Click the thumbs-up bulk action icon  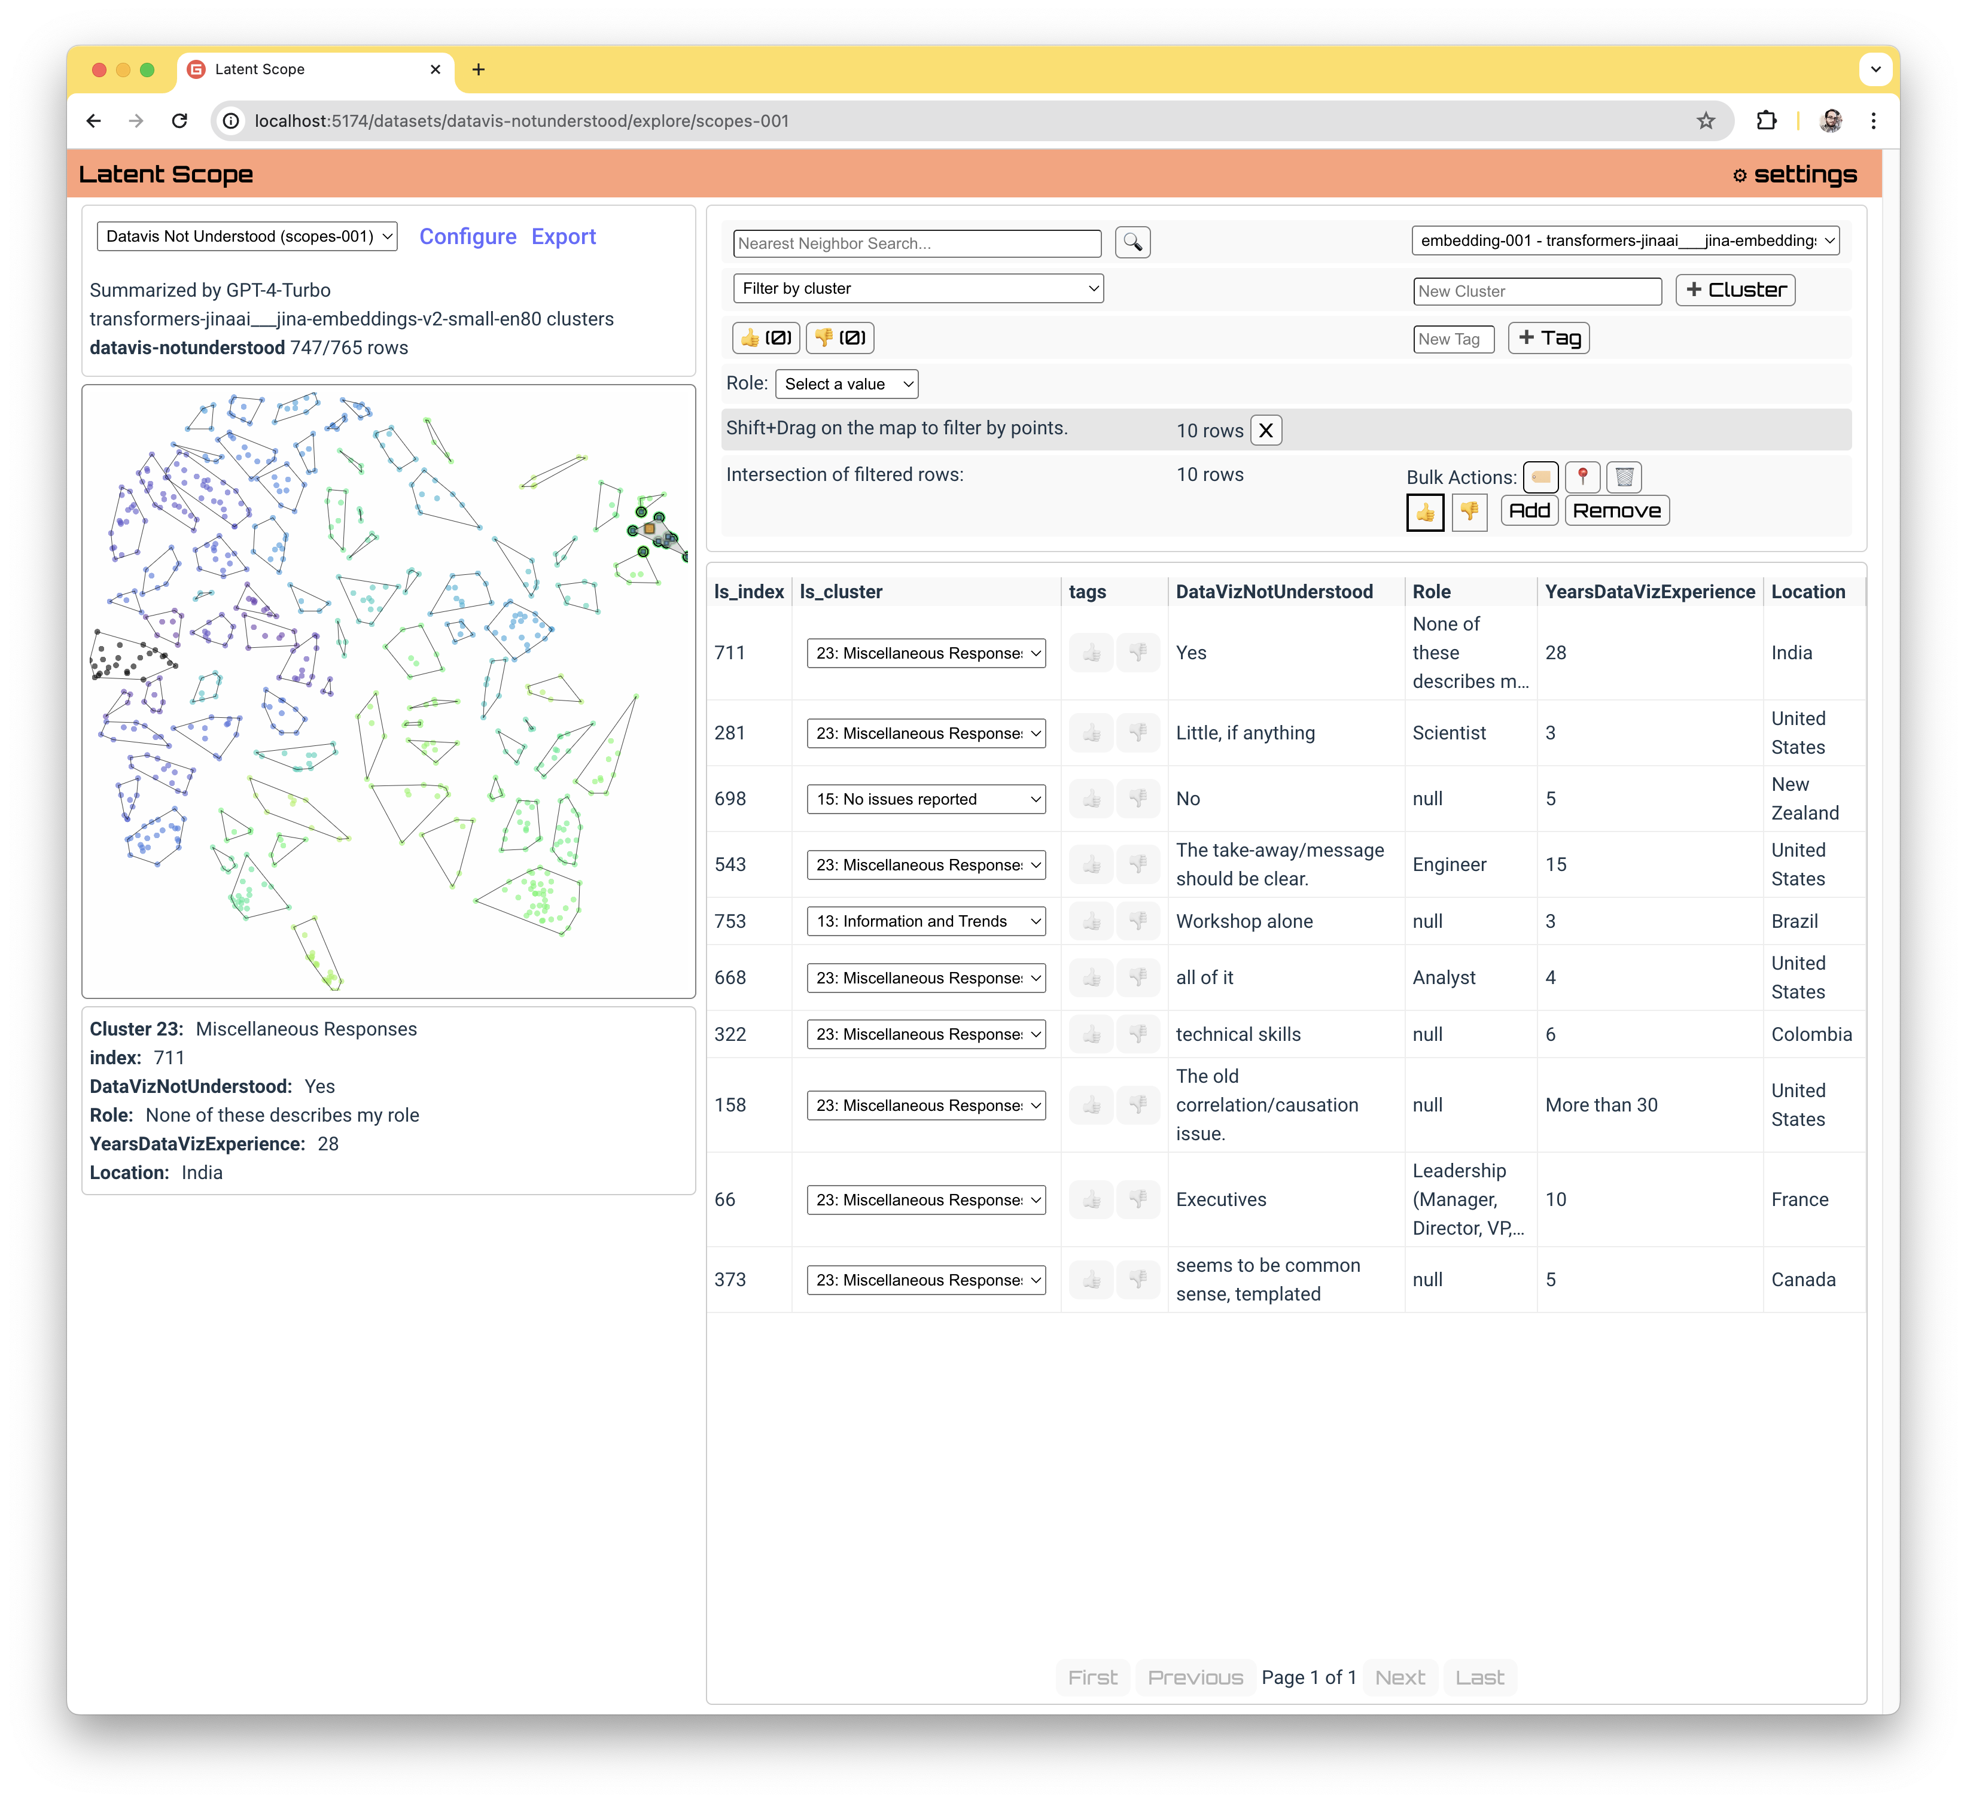click(1424, 509)
